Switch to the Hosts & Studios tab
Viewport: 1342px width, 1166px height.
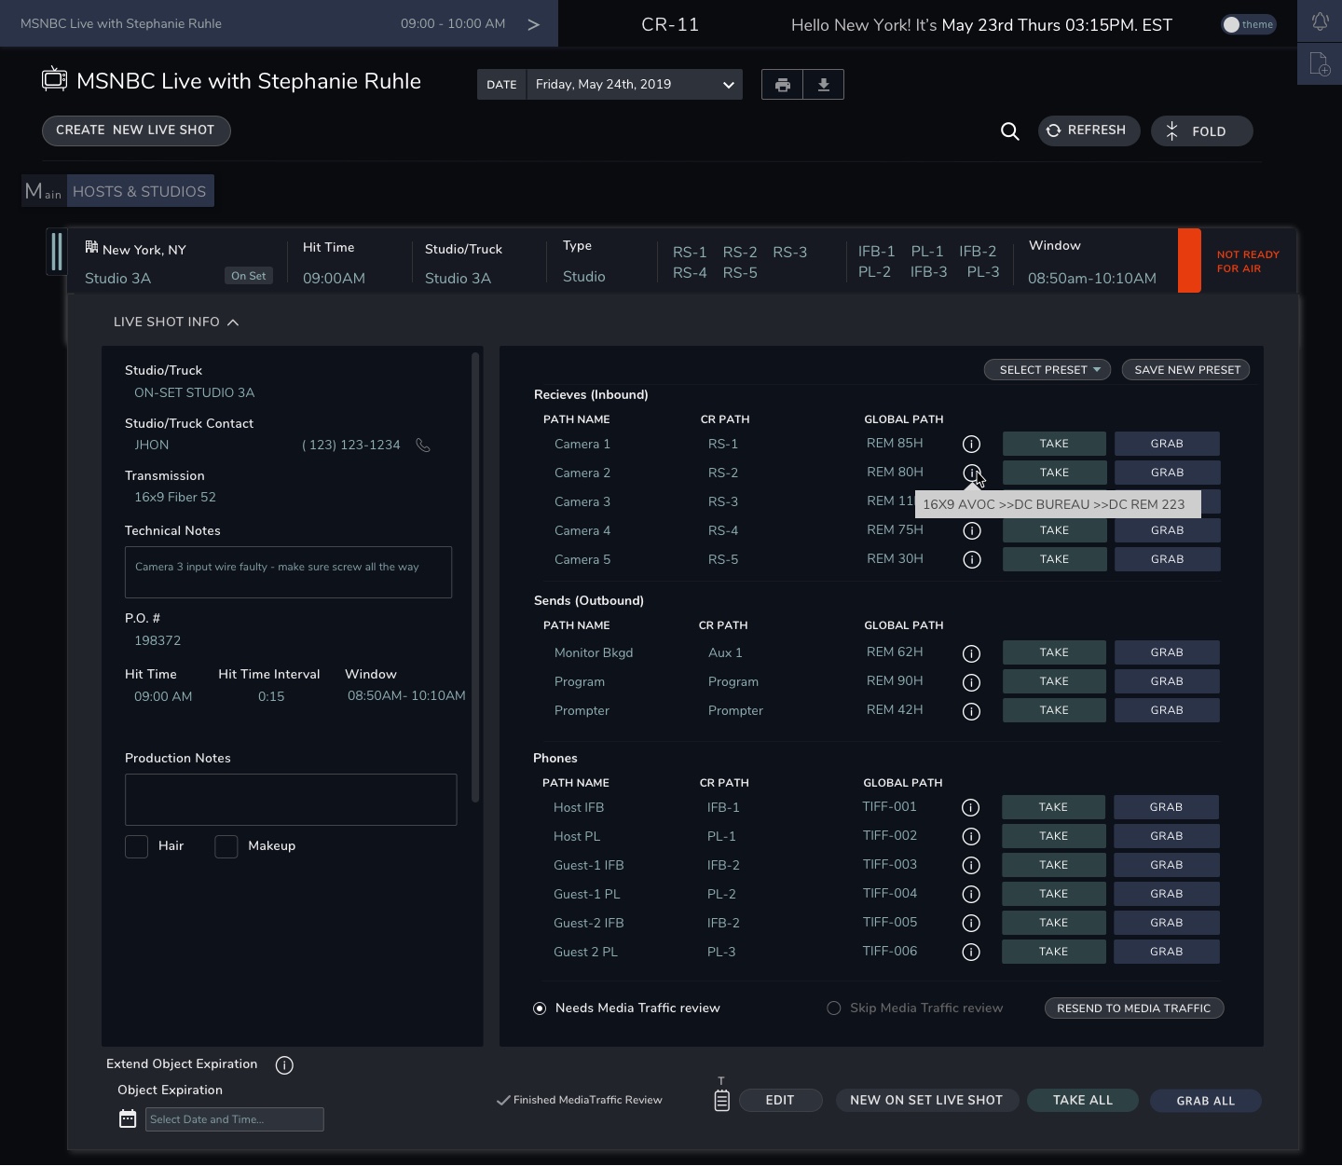pyautogui.click(x=140, y=191)
